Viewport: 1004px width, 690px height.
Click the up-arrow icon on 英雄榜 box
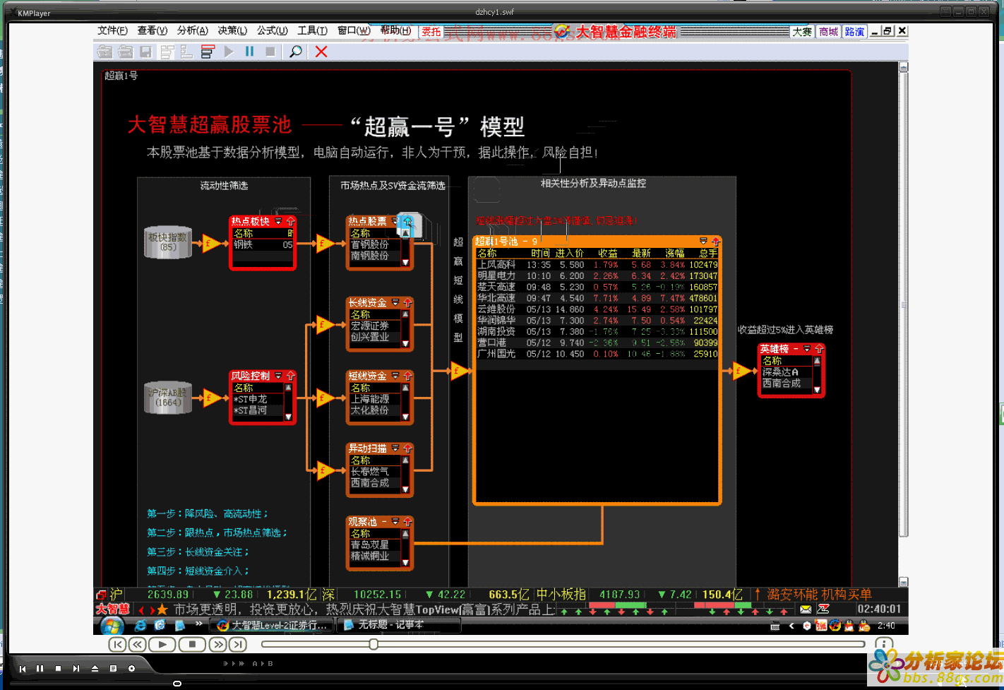click(819, 349)
